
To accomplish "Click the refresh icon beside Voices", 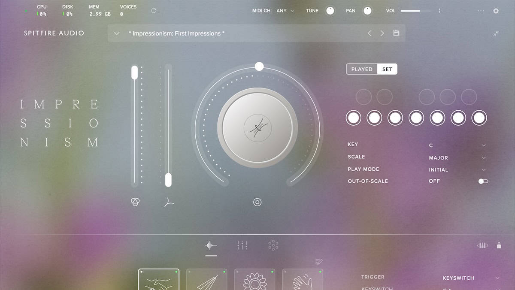I will (x=154, y=11).
